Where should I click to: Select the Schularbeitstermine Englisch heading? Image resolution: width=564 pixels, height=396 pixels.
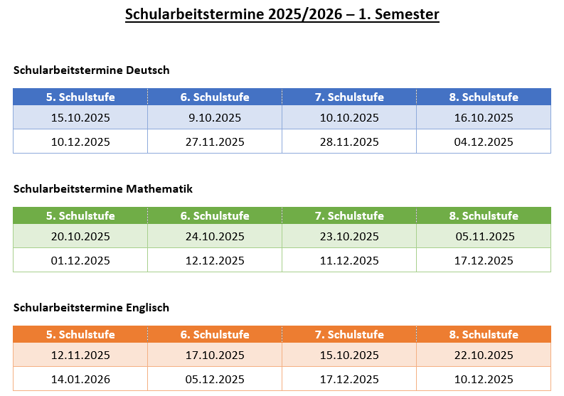tap(91, 307)
